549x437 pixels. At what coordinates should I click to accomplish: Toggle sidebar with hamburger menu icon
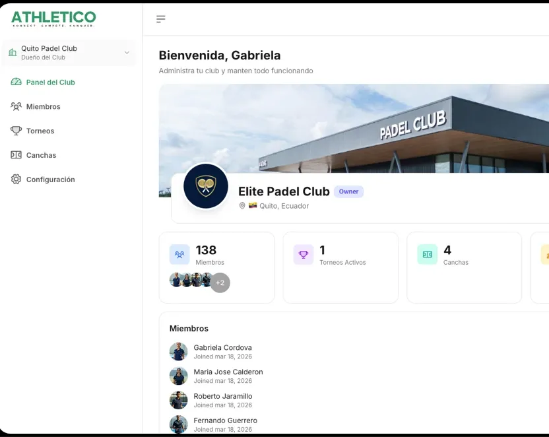161,19
